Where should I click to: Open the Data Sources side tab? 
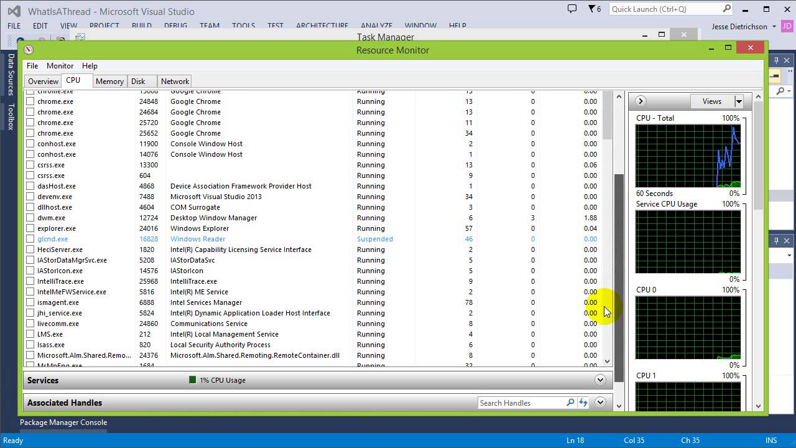[x=11, y=75]
